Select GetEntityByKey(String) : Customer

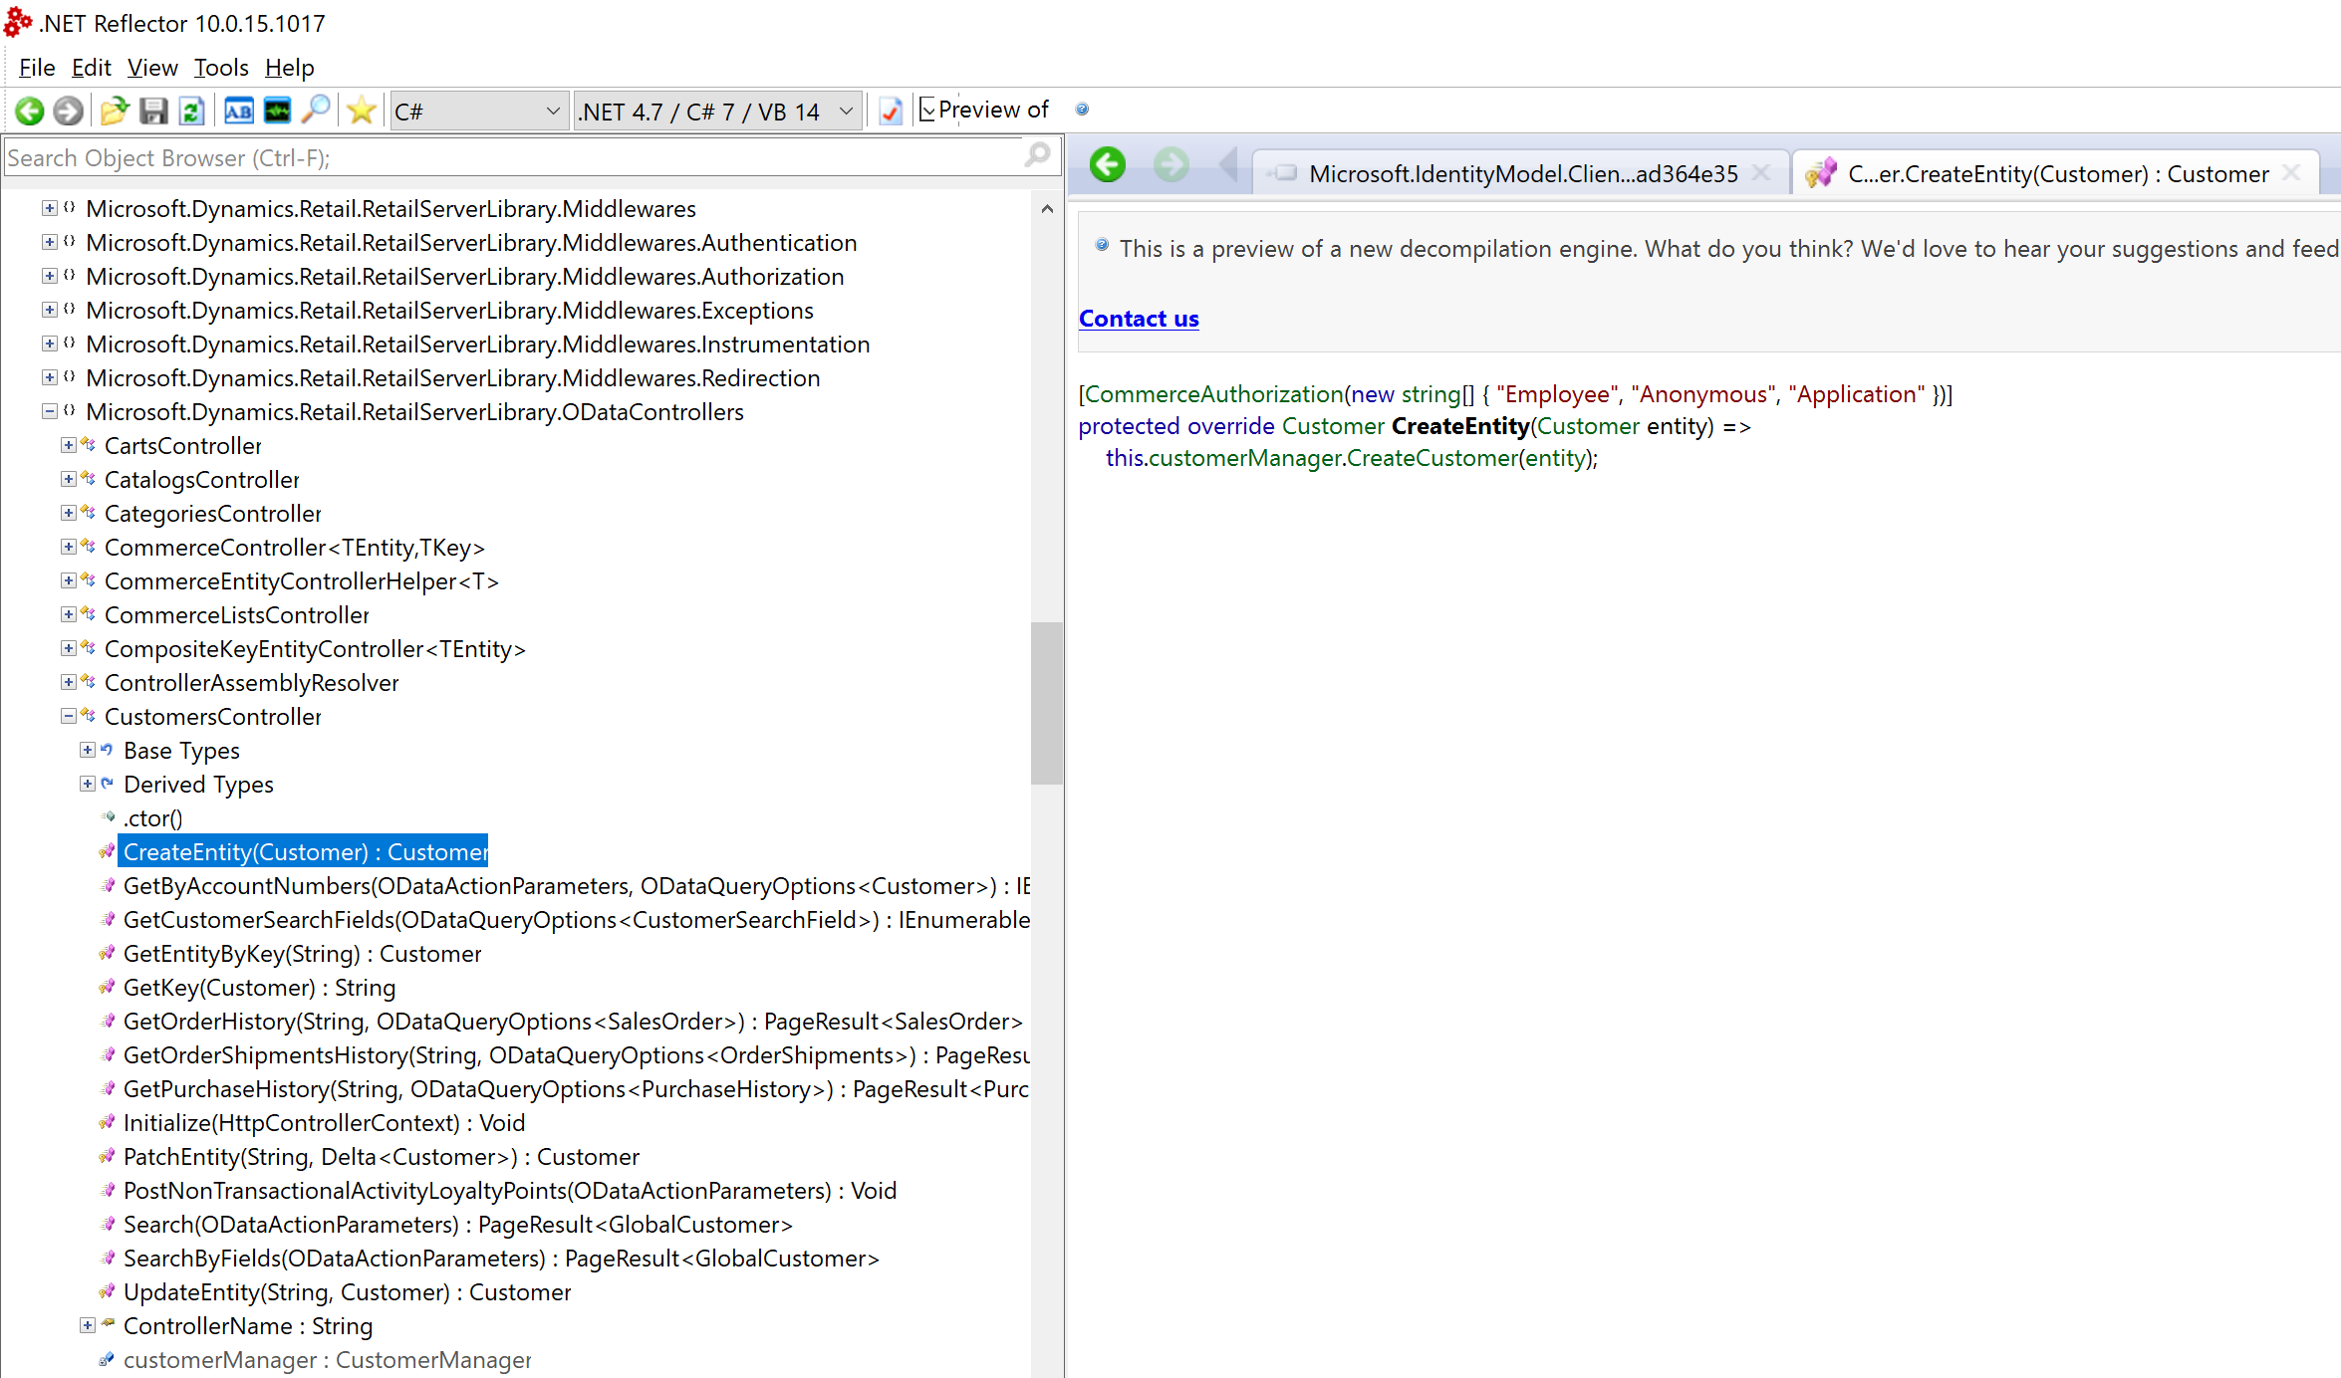tap(302, 954)
